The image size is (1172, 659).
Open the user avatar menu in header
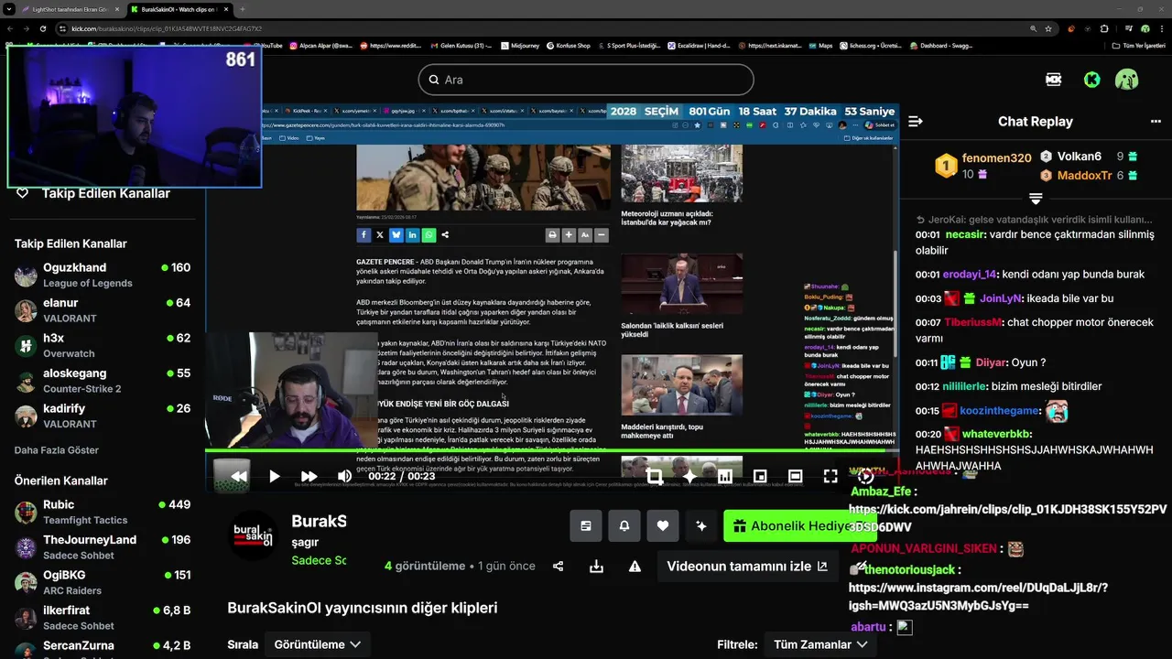(1126, 80)
